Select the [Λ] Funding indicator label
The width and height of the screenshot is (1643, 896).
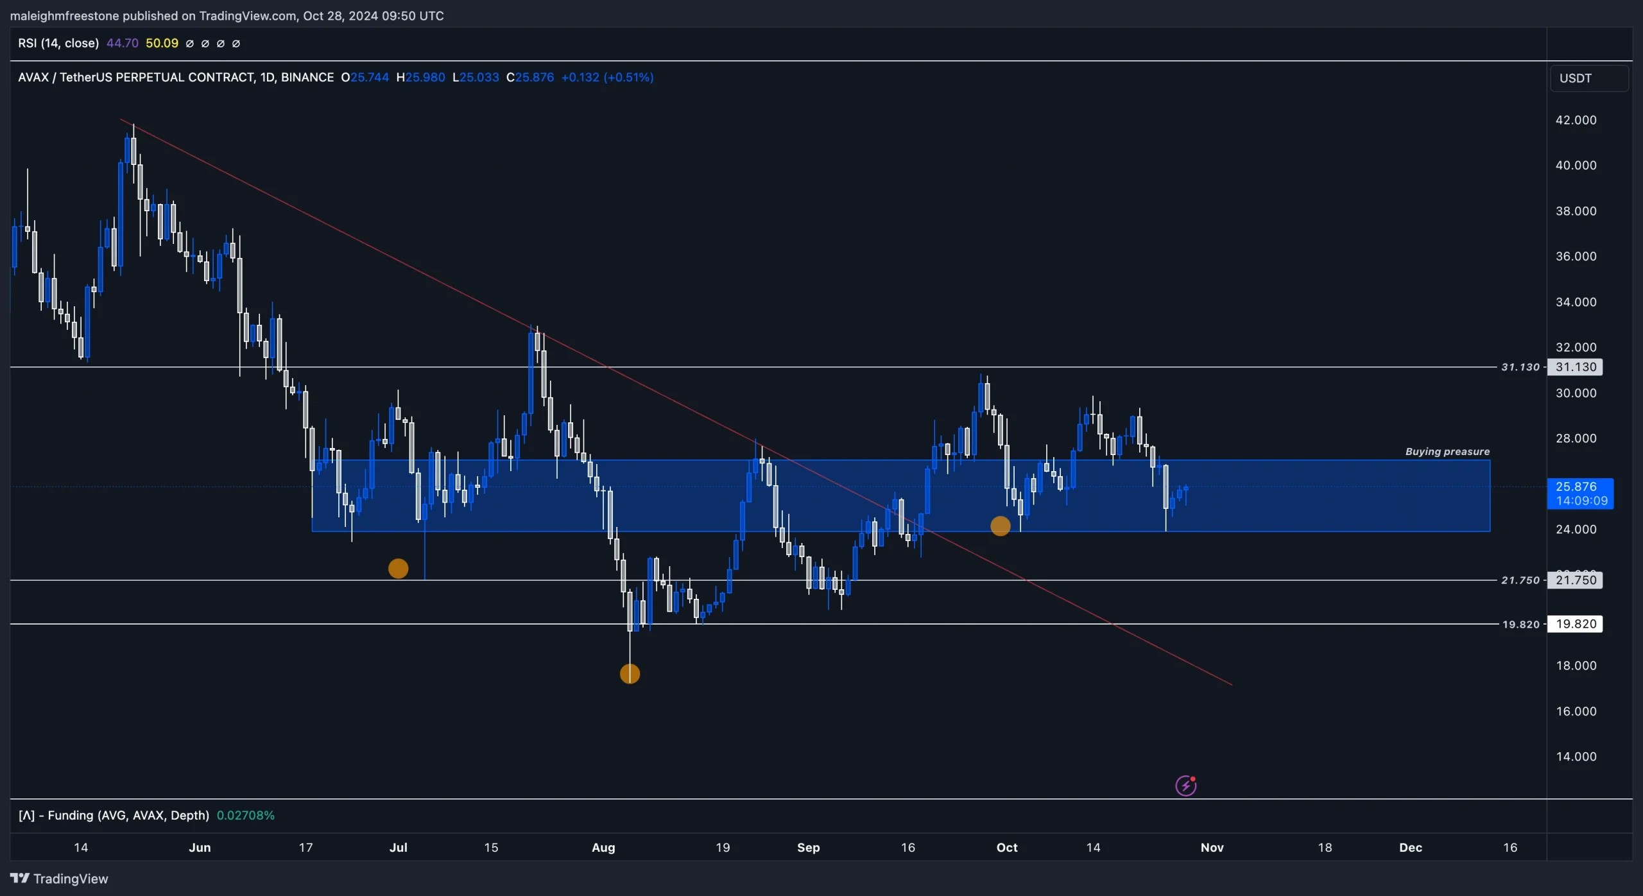(113, 815)
